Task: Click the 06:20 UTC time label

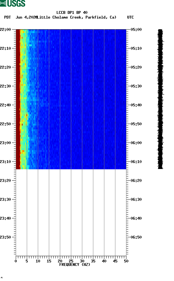Action: [x=136, y=181]
